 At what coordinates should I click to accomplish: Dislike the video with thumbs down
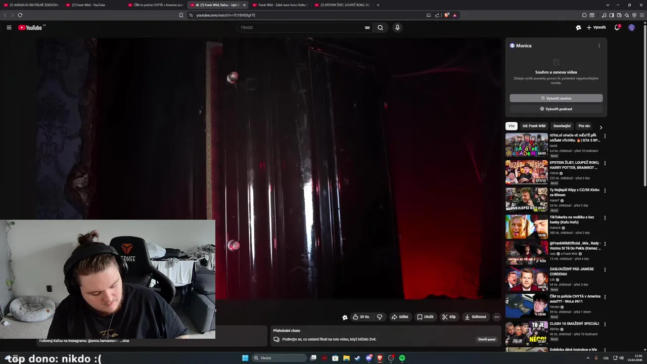380,317
